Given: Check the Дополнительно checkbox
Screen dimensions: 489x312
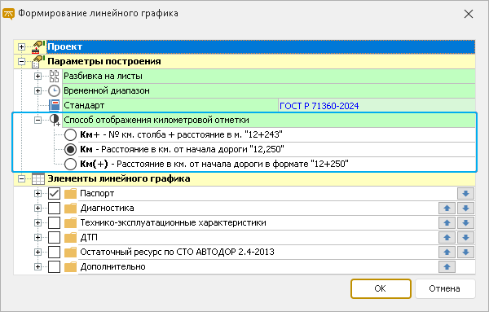Looking at the screenshot, I should pyautogui.click(x=55, y=267).
